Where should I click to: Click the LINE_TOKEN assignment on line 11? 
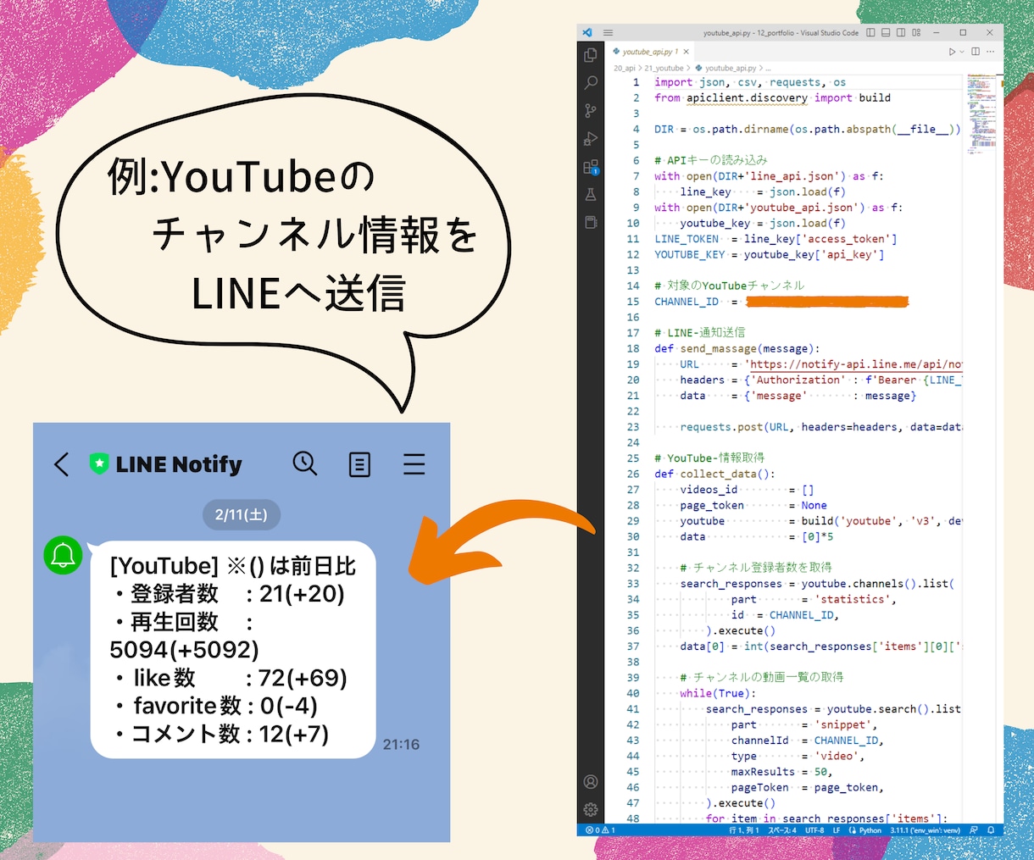(775, 239)
